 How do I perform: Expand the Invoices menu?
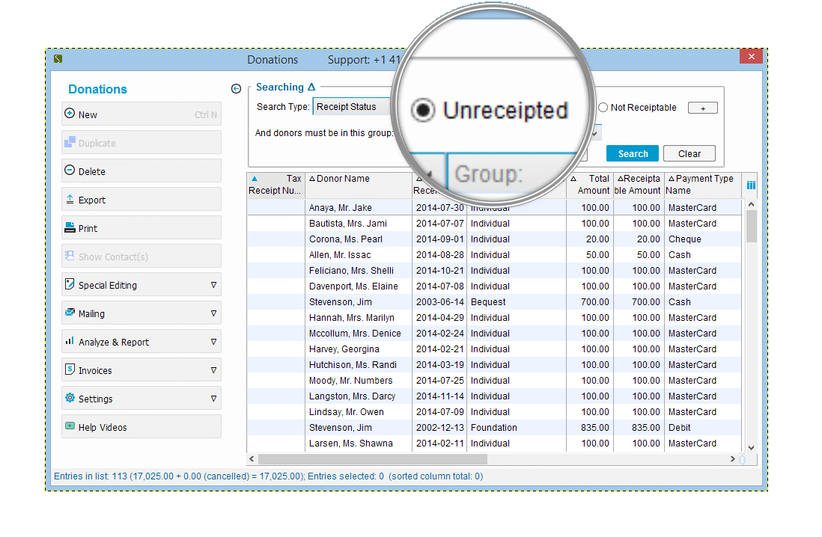213,370
